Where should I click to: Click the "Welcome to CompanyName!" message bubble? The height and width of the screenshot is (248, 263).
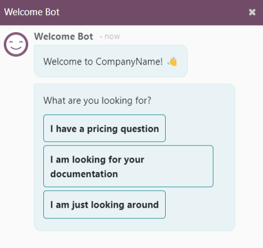coord(110,61)
